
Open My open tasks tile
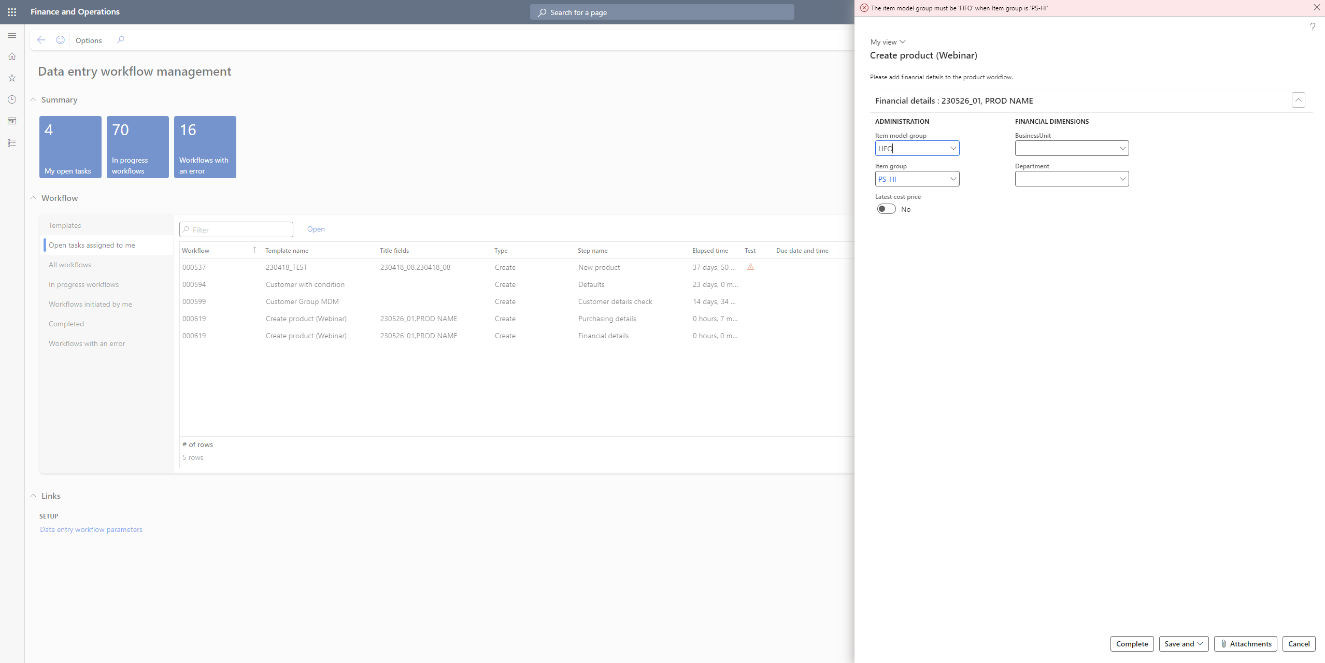[x=70, y=147]
